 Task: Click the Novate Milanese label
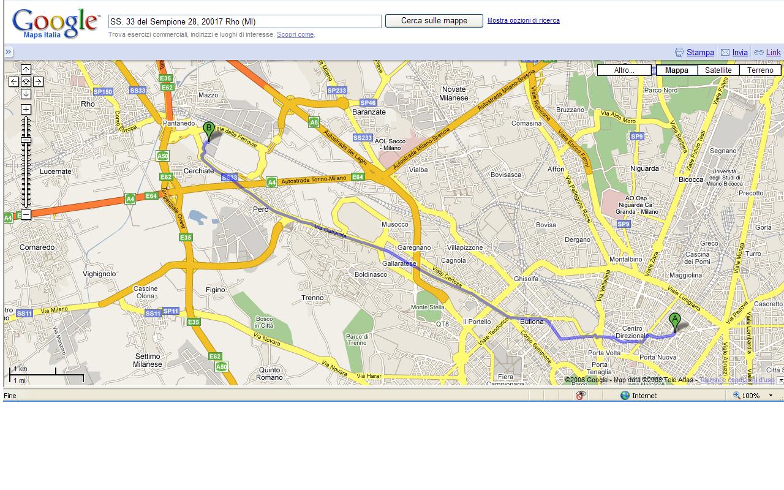454,94
